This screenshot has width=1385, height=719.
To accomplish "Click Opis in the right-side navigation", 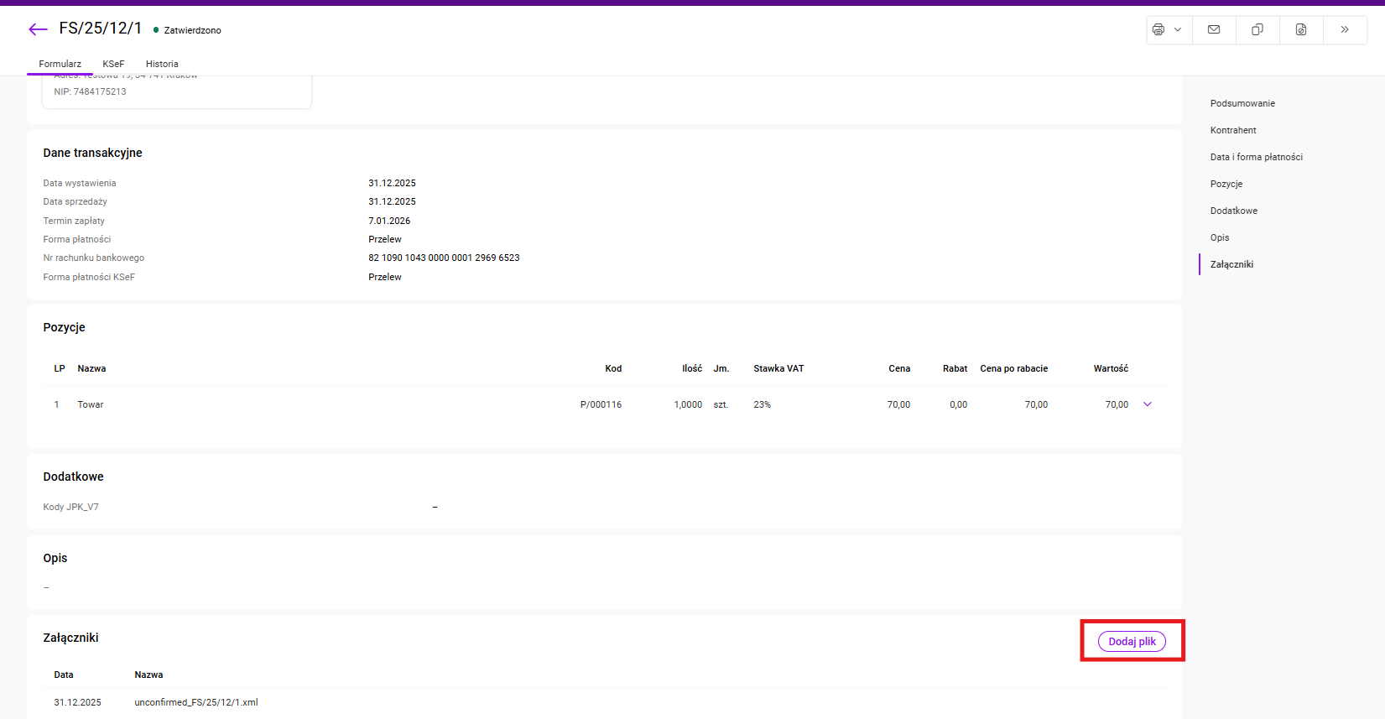I will [x=1220, y=237].
